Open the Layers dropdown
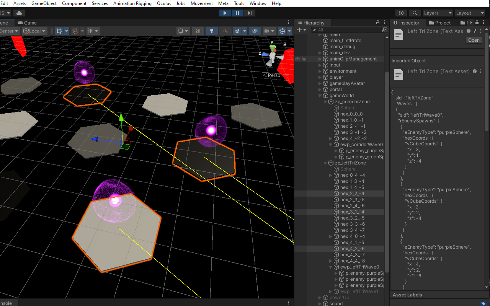This screenshot has width=490, height=306. tap(438, 13)
